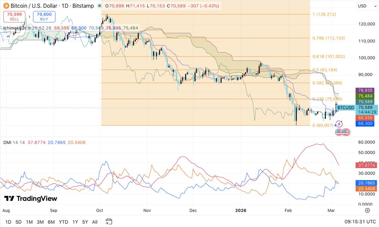Switch to the YTD range
Screen dimensions: 379x227
(63, 222)
